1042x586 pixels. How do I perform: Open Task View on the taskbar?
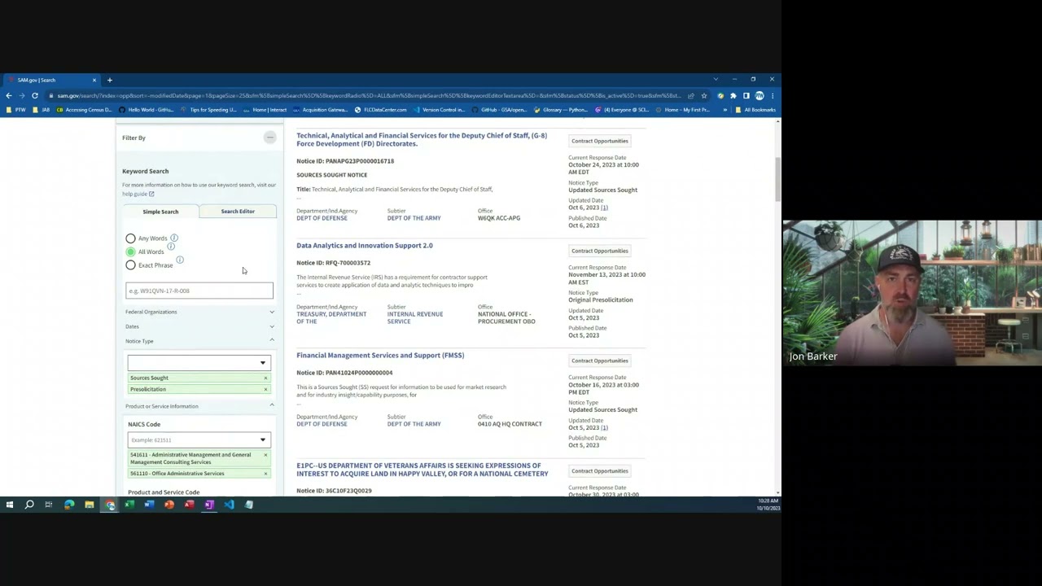(x=49, y=505)
